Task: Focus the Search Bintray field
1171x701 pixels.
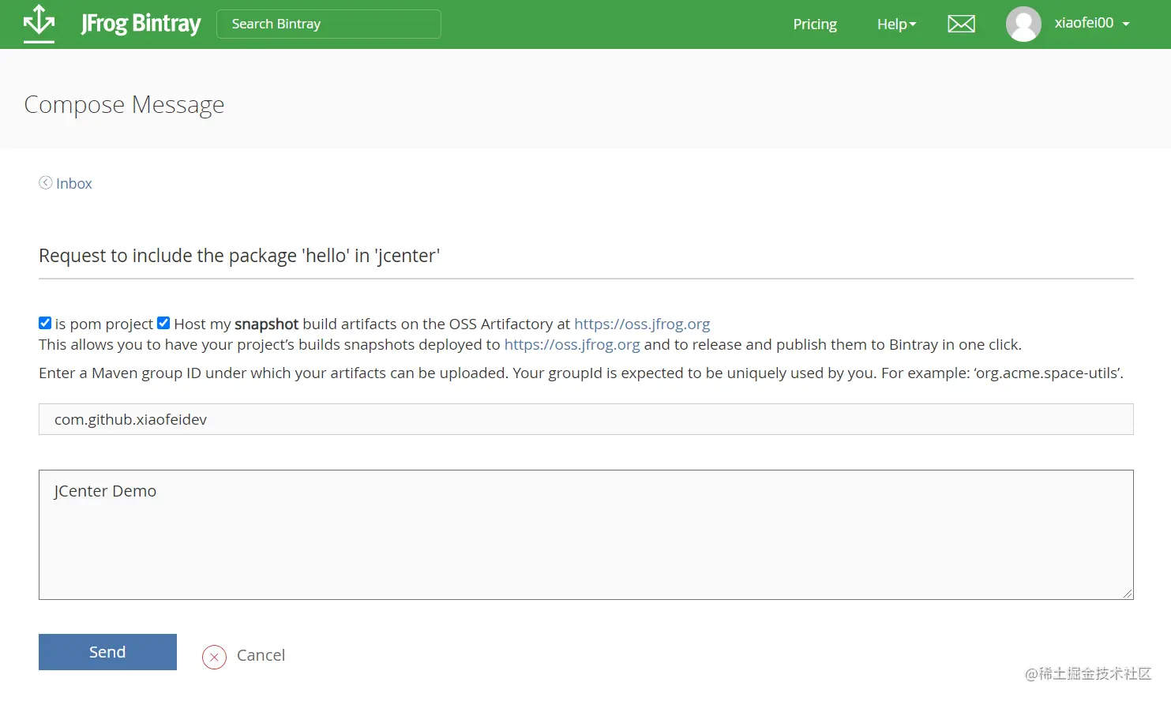Action: click(328, 24)
